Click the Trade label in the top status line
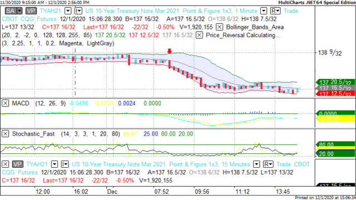The image size is (356, 200). tap(291, 11)
